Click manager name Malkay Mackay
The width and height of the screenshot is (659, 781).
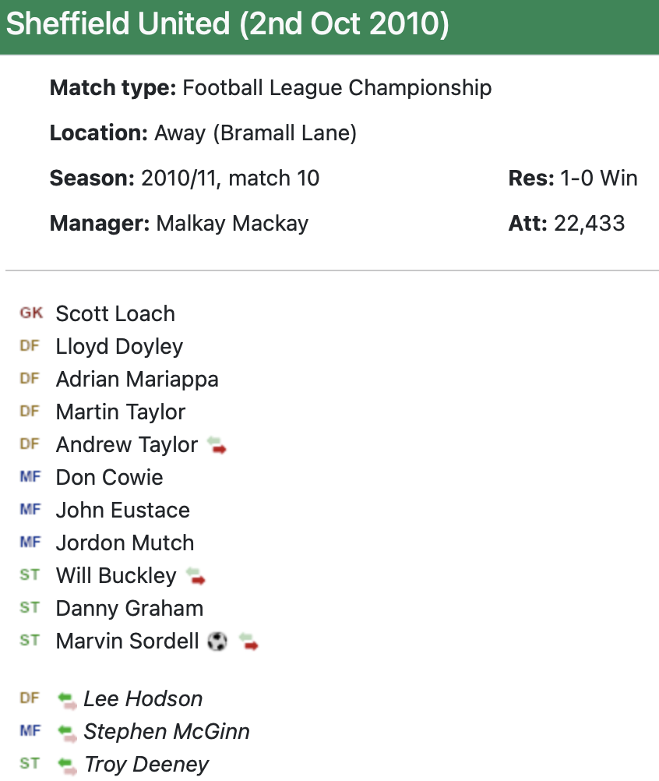(x=232, y=224)
